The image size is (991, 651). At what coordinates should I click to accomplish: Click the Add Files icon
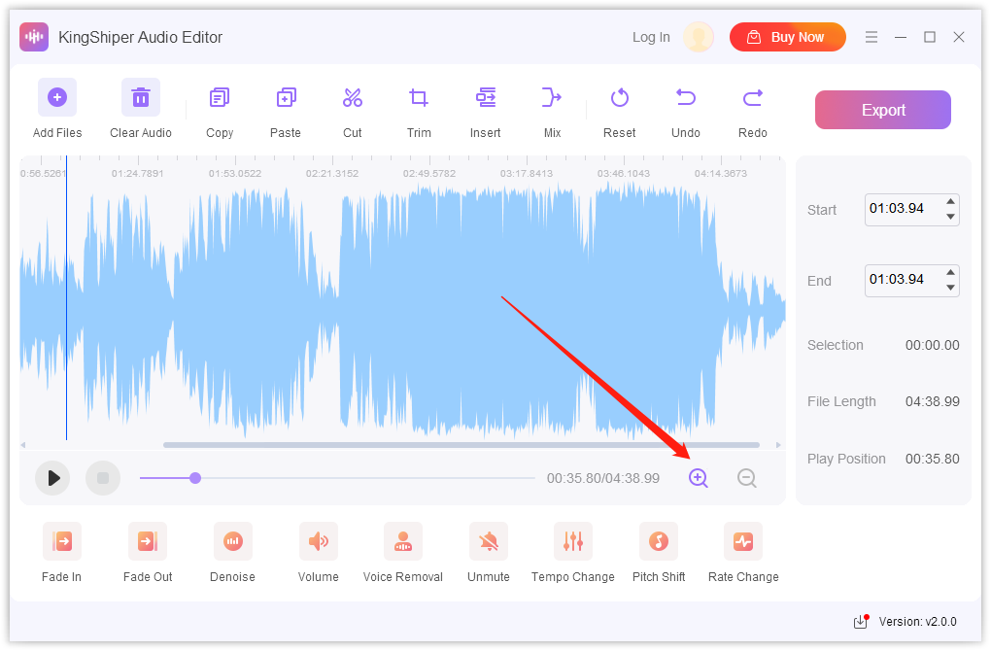coord(57,97)
